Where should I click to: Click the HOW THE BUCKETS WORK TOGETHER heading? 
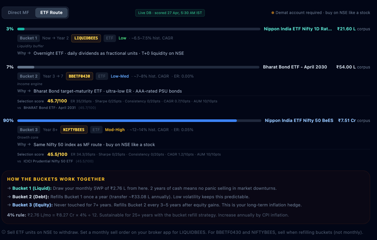click(56, 179)
